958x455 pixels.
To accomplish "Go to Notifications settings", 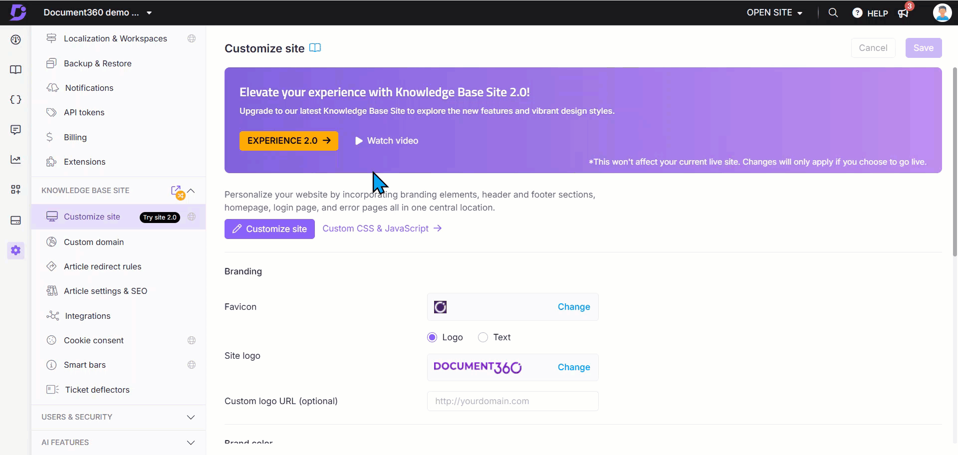I will point(89,88).
